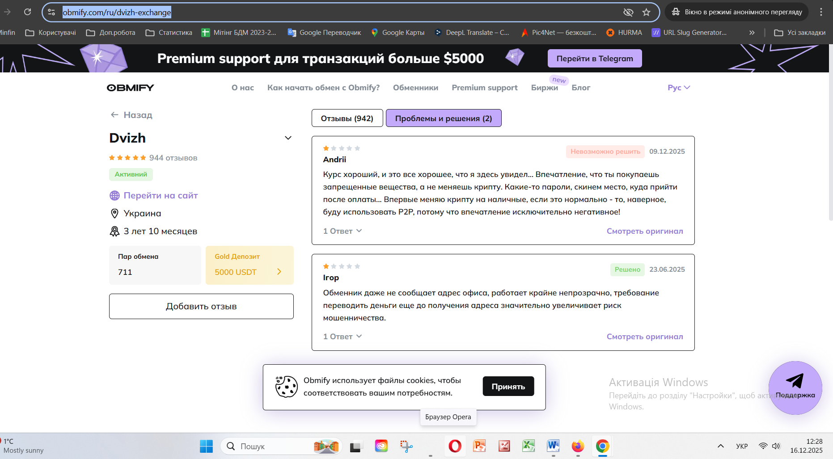Expand the 1 Ответ under Andrii's review

point(343,231)
